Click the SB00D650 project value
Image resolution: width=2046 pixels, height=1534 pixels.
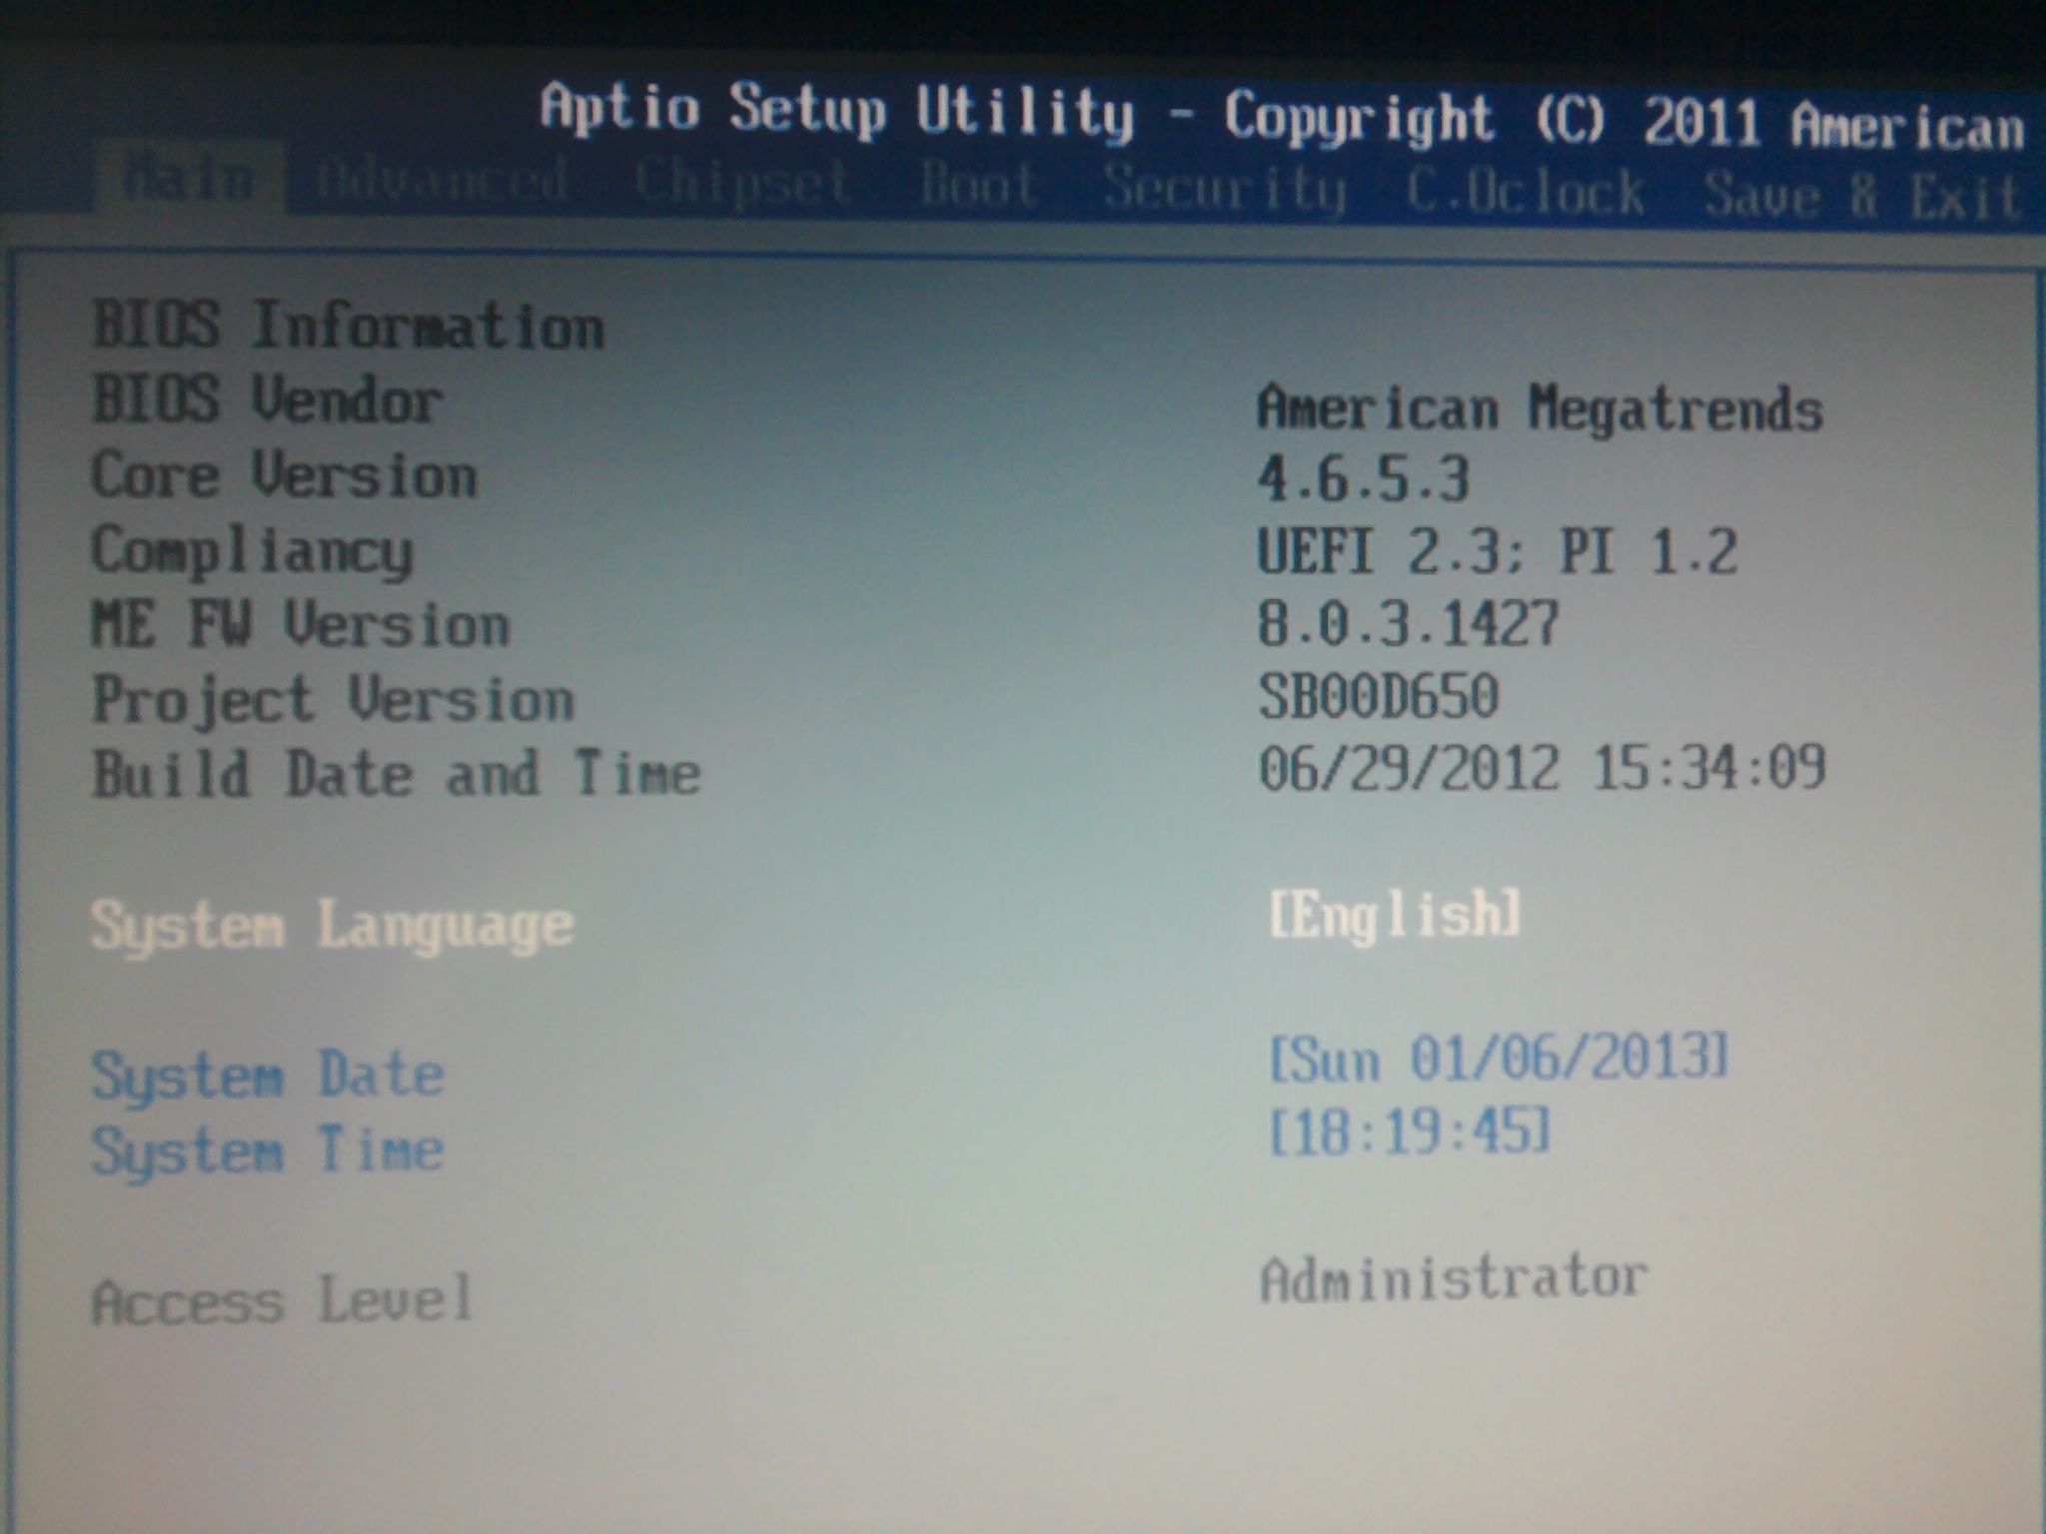[x=1379, y=696]
